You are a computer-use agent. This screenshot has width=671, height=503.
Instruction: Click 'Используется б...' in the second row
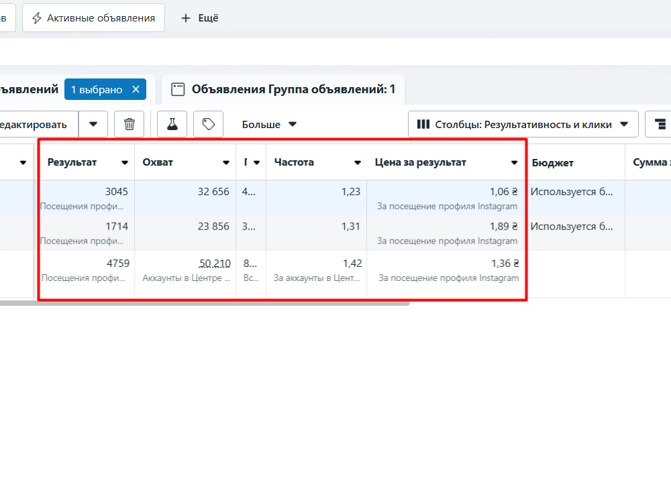[x=572, y=226]
